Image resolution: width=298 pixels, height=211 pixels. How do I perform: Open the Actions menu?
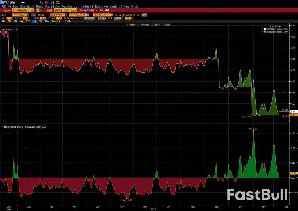pyautogui.click(x=88, y=10)
